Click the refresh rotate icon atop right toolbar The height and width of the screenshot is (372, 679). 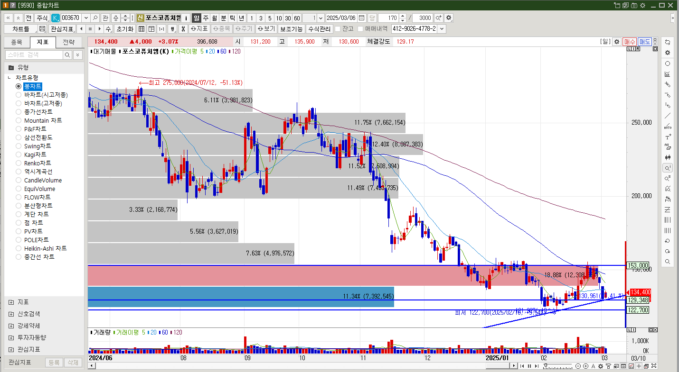(x=668, y=42)
